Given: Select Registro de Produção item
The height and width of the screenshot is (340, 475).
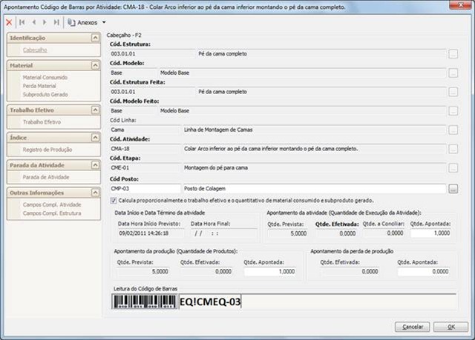Looking at the screenshot, I should 47,150.
